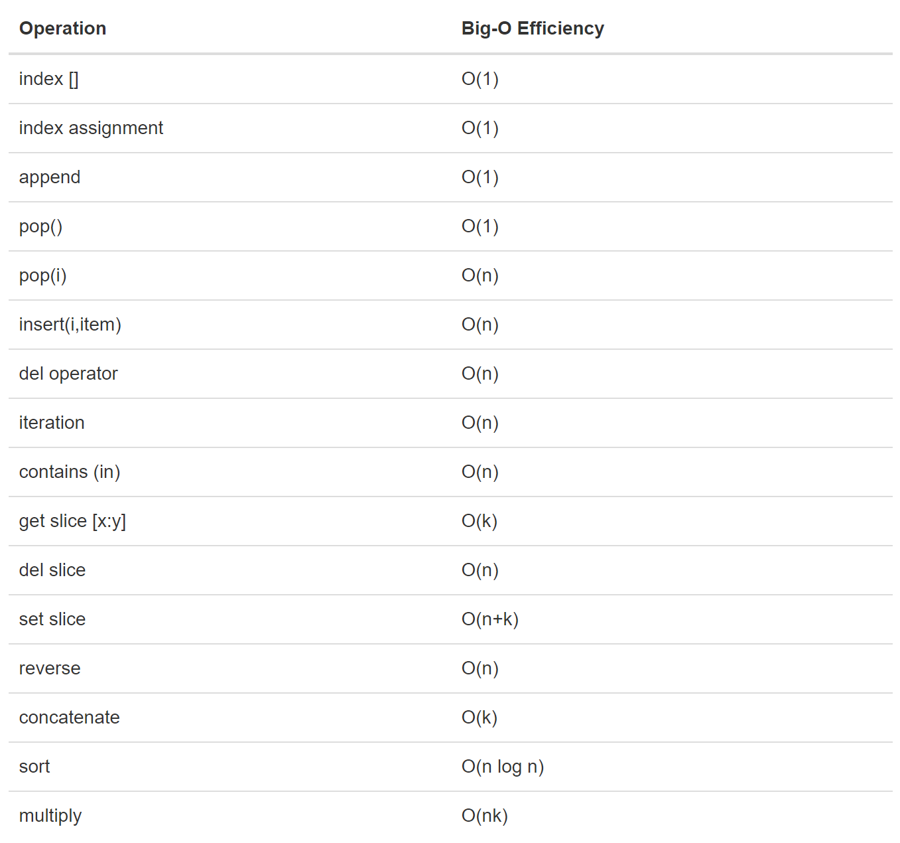Click the O(k) value for get slice
Screen dimensions: 900x843
[479, 521]
